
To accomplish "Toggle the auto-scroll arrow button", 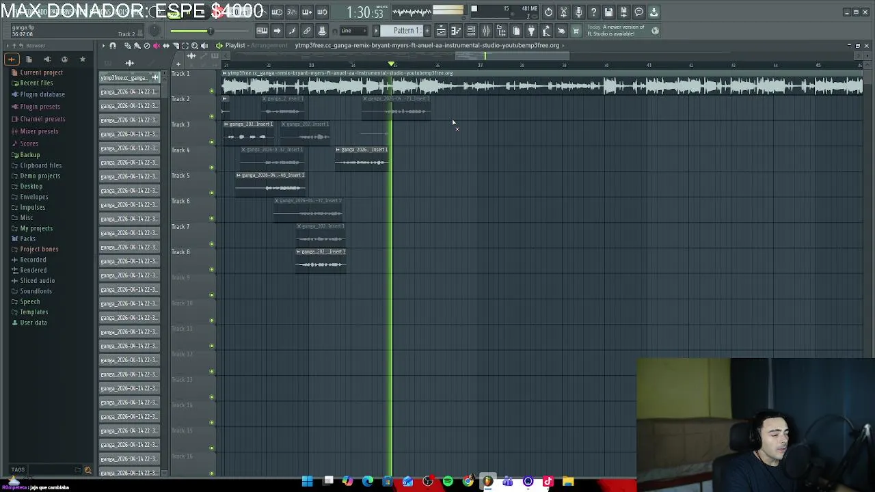I will point(277,31).
